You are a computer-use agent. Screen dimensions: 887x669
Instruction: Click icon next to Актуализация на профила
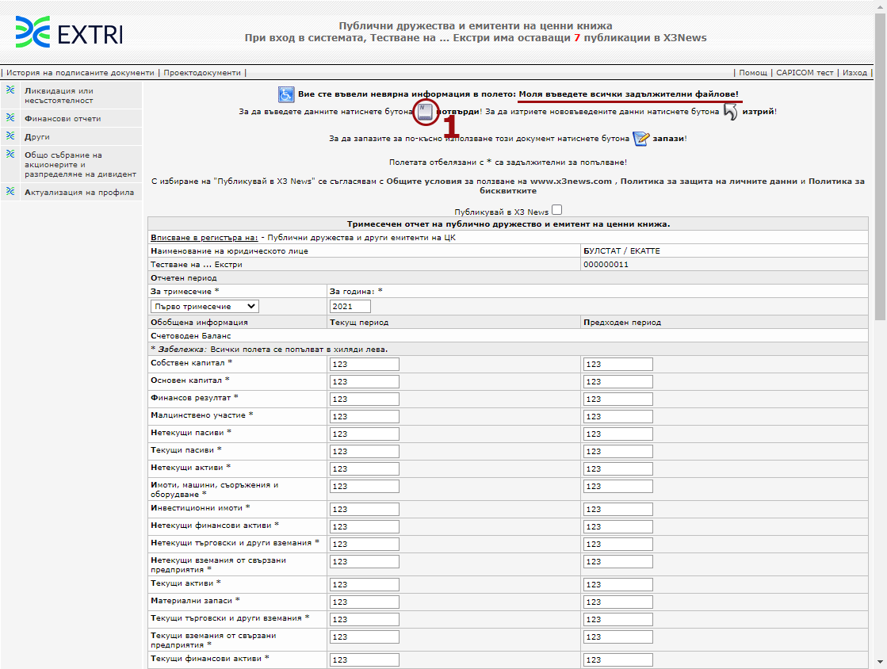tap(10, 191)
